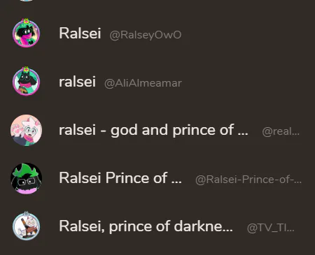Click the ellipsis after 'god and prince of'
Image resolution: width=315 pixels, height=255 pixels.
click(243, 134)
